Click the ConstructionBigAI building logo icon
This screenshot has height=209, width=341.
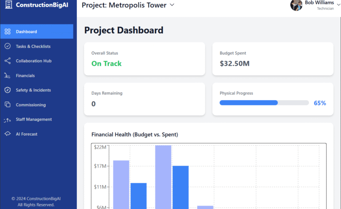(x=8, y=5)
